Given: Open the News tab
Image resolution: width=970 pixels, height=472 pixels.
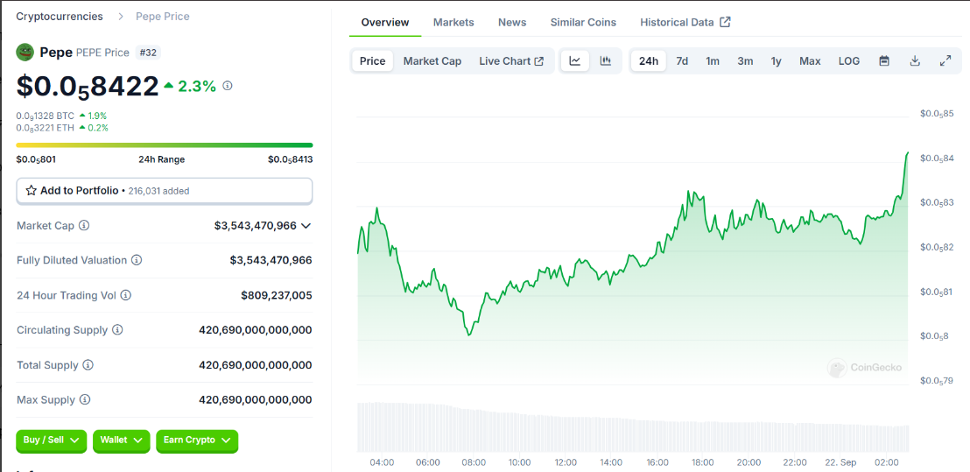Looking at the screenshot, I should tap(512, 22).
